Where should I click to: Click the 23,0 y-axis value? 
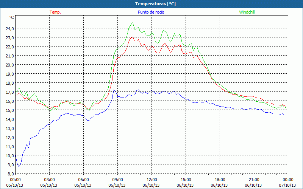click(x=10, y=37)
